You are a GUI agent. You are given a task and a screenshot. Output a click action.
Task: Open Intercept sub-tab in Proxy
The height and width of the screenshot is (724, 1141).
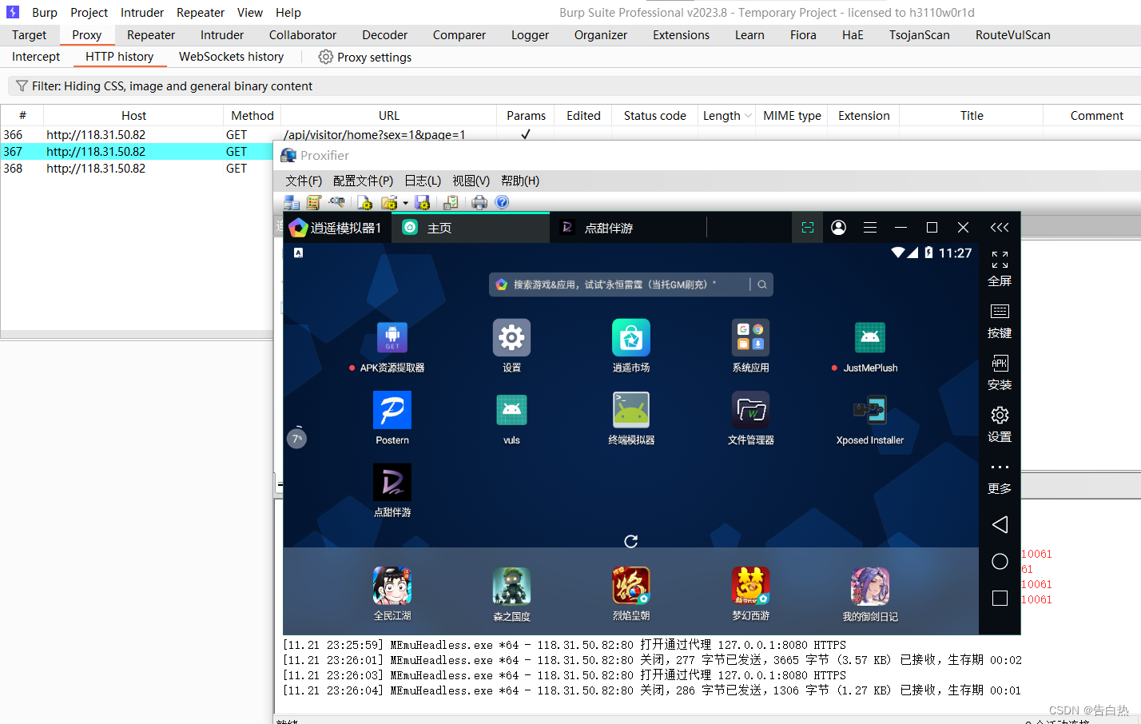click(x=36, y=57)
